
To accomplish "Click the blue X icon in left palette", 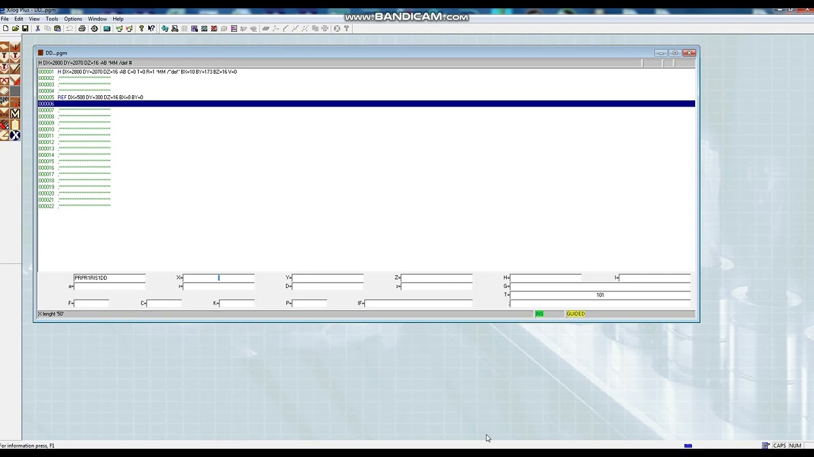I will [x=15, y=135].
